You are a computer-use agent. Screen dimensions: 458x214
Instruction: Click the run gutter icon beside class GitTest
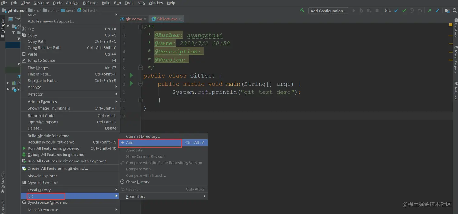click(131, 75)
